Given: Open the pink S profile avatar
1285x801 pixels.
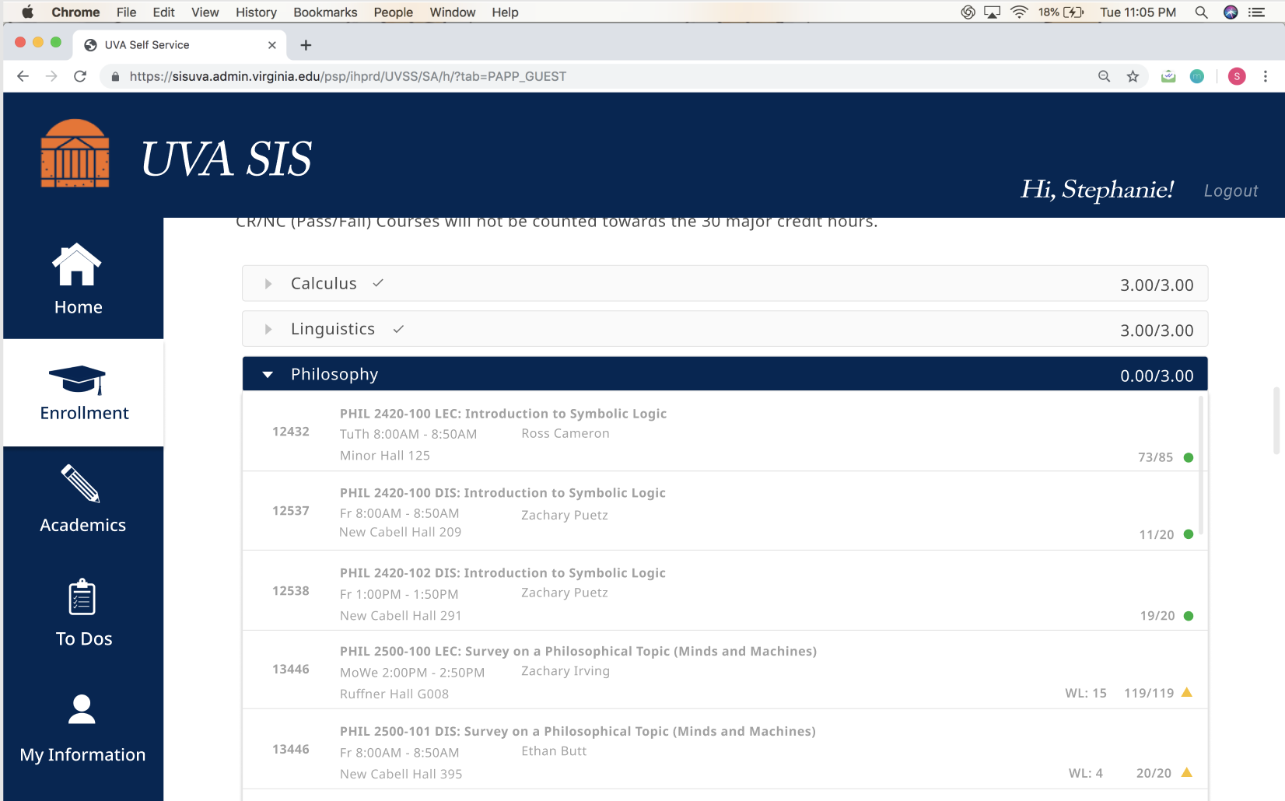Looking at the screenshot, I should [x=1237, y=76].
